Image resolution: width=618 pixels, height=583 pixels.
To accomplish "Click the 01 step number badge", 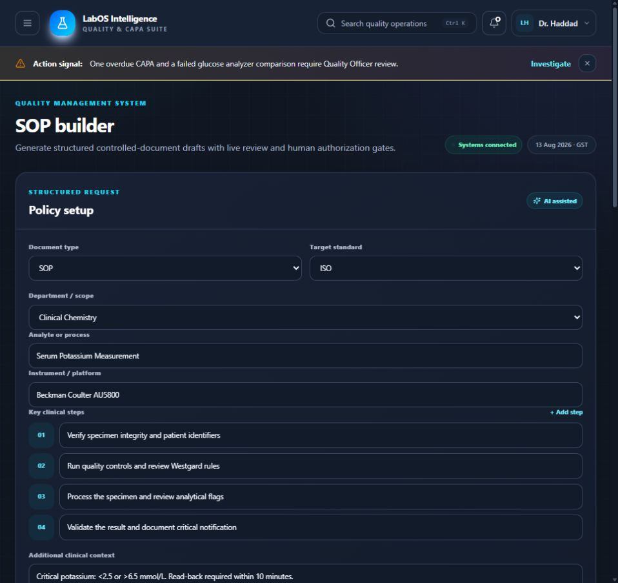I will (41, 435).
